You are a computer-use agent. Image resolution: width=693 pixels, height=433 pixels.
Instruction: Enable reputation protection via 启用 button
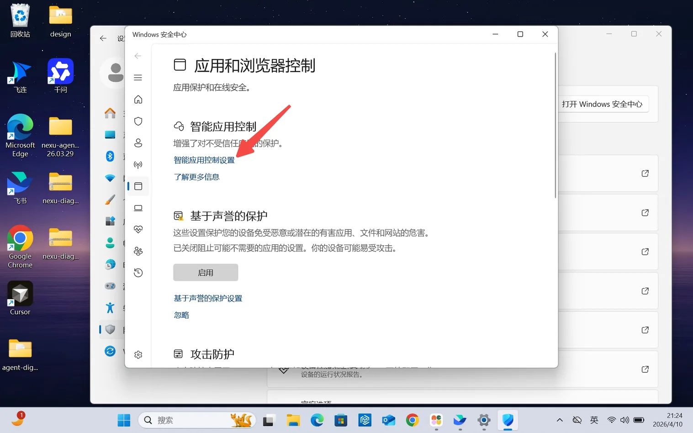coord(206,272)
